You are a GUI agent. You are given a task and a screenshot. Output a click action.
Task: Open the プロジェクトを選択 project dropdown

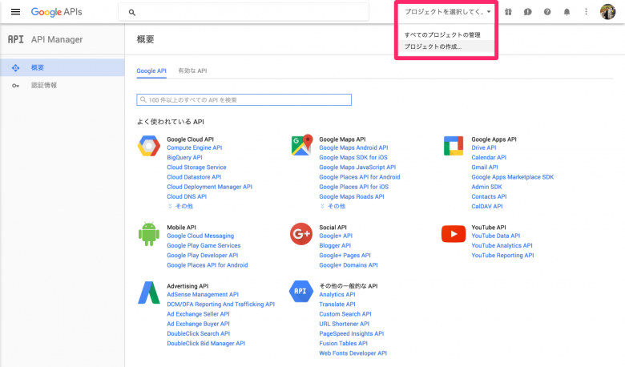[448, 12]
